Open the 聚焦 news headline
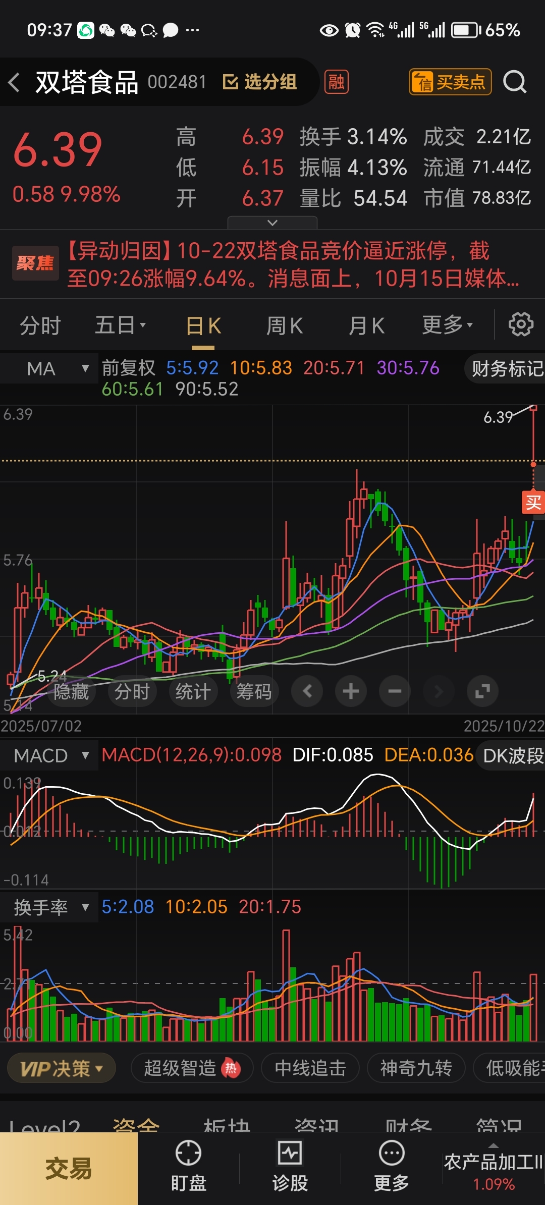The width and height of the screenshot is (545, 1205). 272,264
